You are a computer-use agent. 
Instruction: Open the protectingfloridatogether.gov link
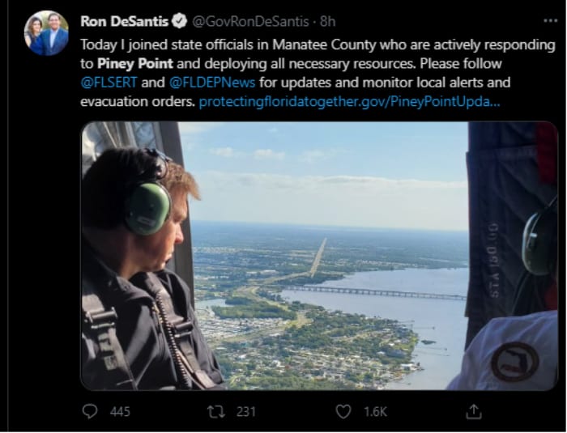coord(350,102)
